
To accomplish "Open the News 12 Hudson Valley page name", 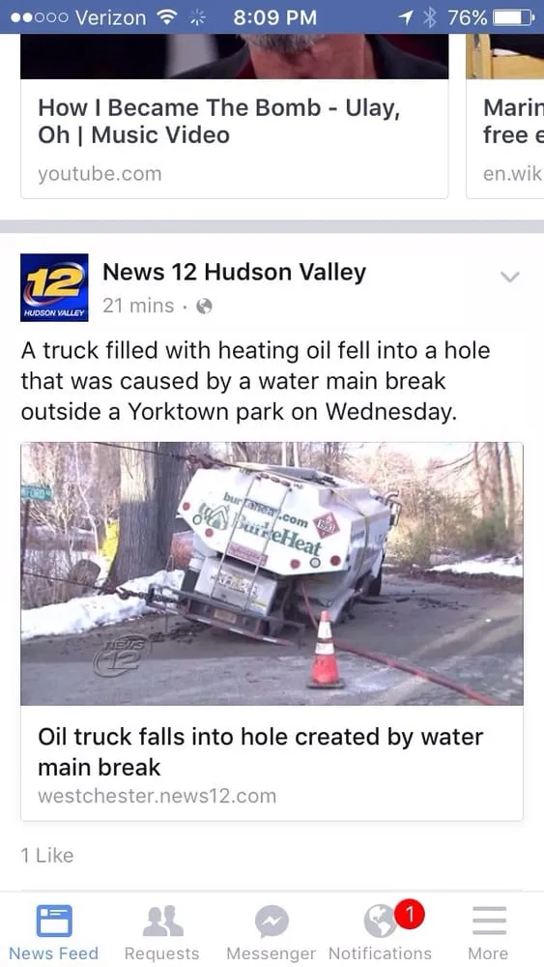I will pos(234,272).
